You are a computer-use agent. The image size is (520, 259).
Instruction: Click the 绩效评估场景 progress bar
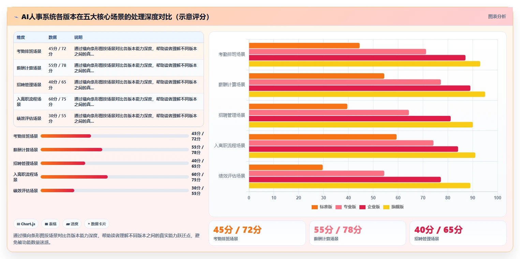click(115, 191)
